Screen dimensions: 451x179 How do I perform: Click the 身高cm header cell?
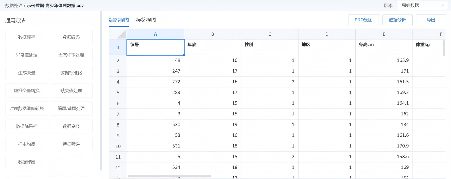pyautogui.click(x=384, y=47)
